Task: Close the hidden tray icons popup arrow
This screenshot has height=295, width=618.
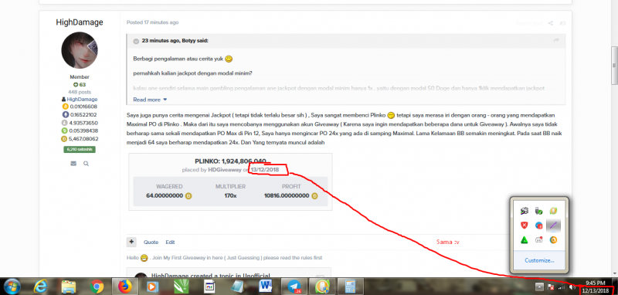Action: [x=539, y=288]
